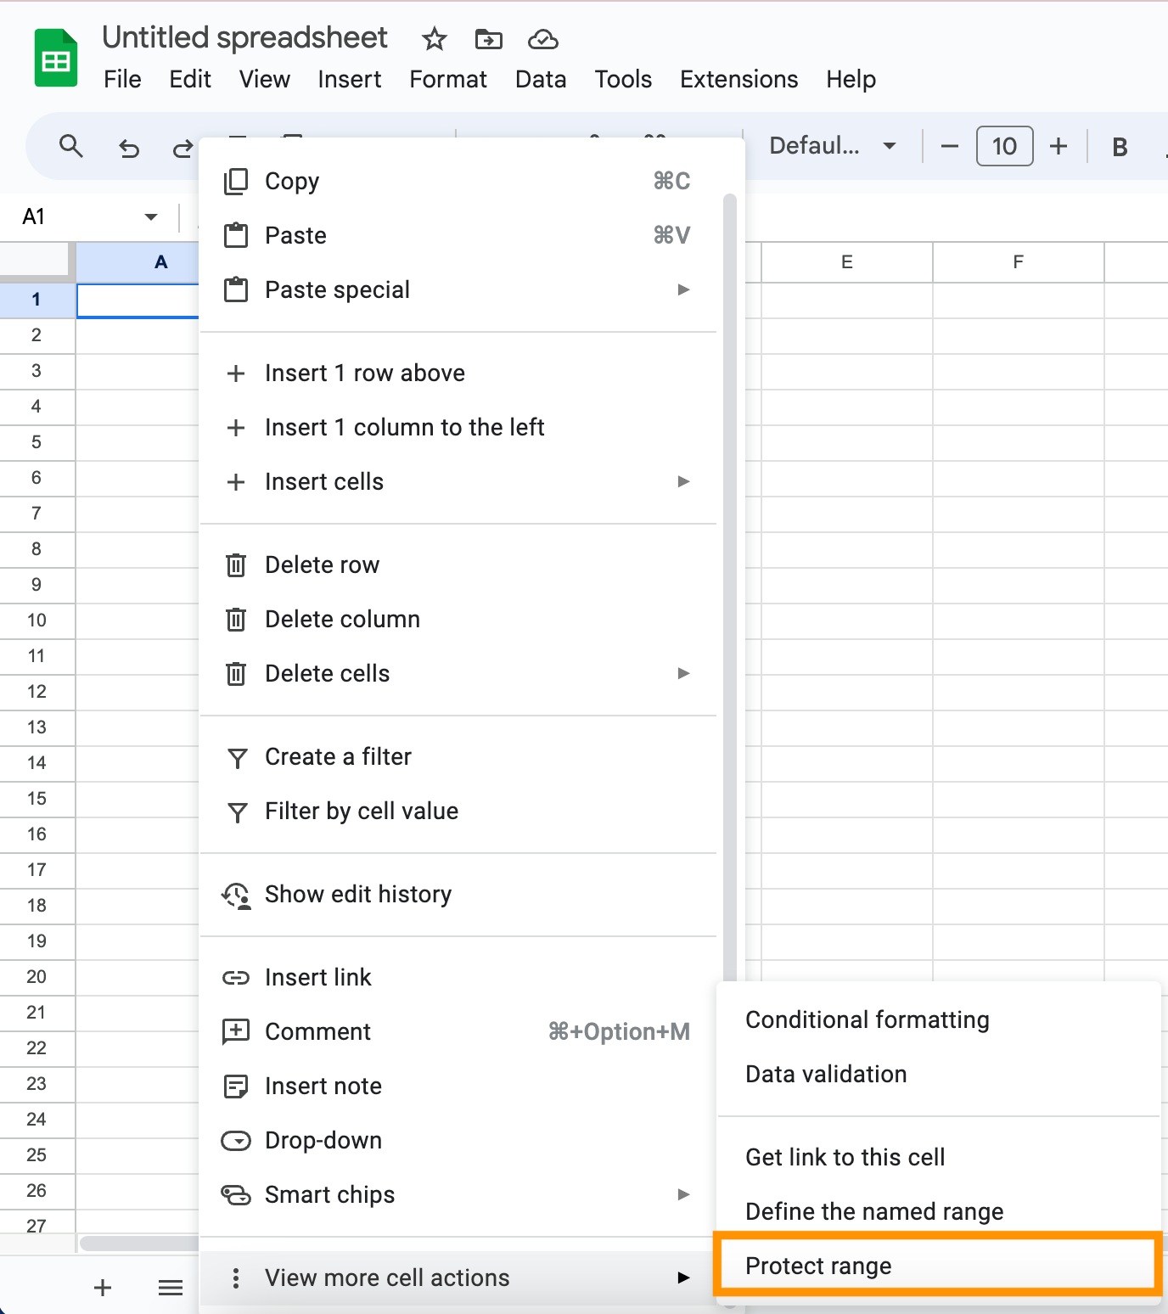Click the context menu vertical scrollbar
Image resolution: width=1168 pixels, height=1314 pixels.
(x=730, y=586)
